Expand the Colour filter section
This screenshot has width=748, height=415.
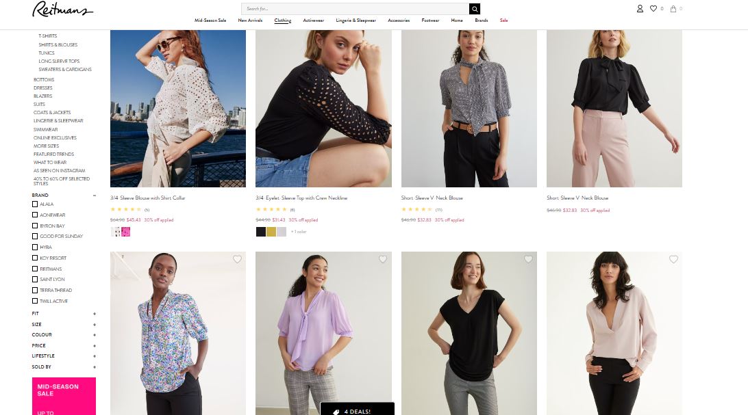(x=95, y=335)
